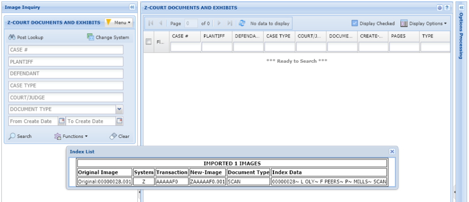
Task: Expand the Options Processing panel
Action: coord(461,8)
